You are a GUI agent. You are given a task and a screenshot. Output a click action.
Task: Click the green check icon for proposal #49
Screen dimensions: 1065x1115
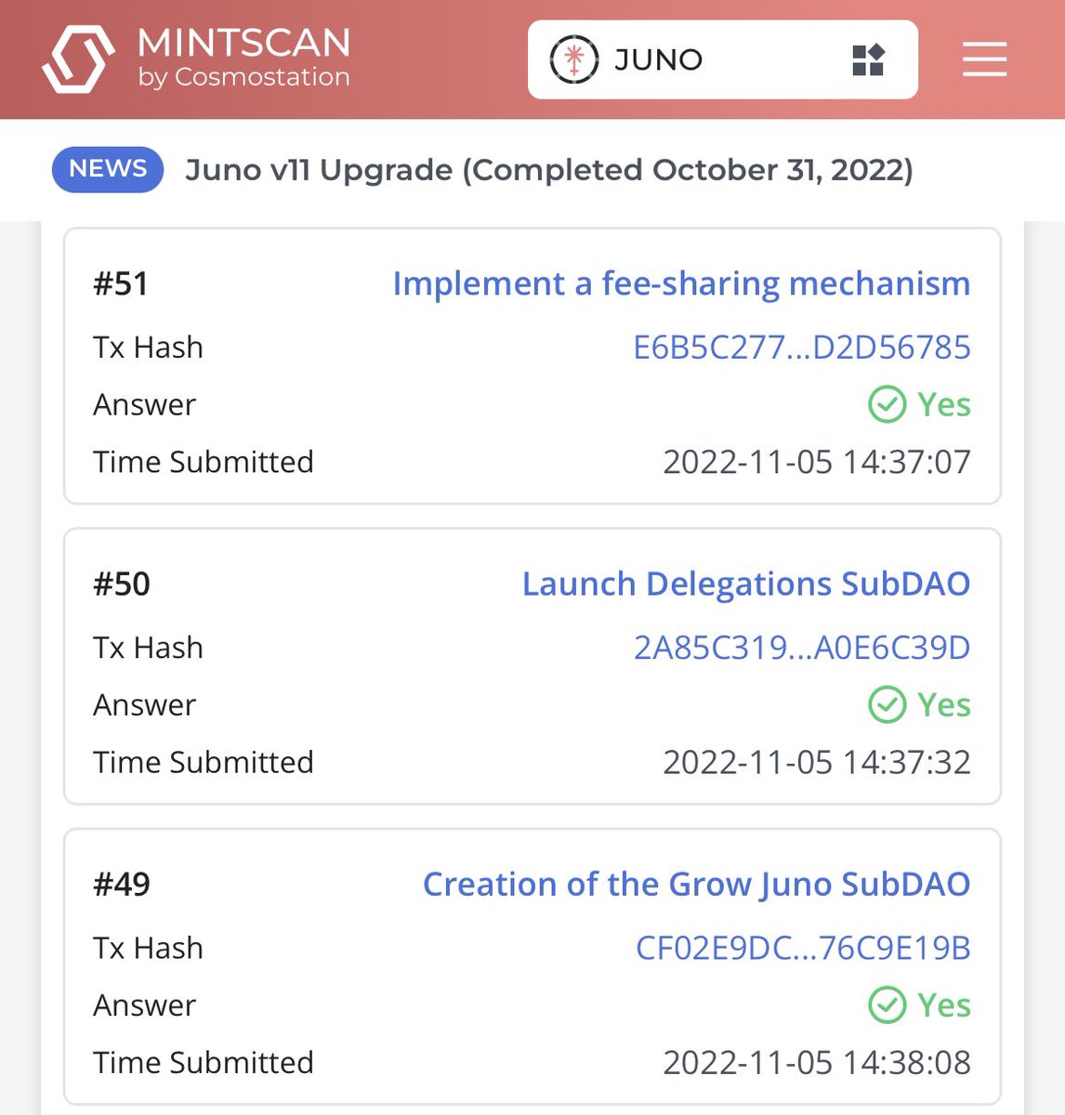[887, 1004]
